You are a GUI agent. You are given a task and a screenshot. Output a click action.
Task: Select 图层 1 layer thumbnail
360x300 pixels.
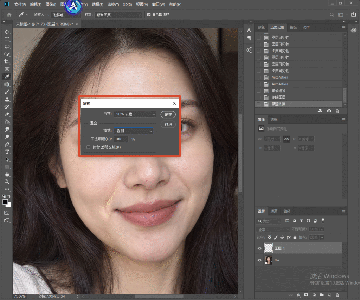point(268,248)
